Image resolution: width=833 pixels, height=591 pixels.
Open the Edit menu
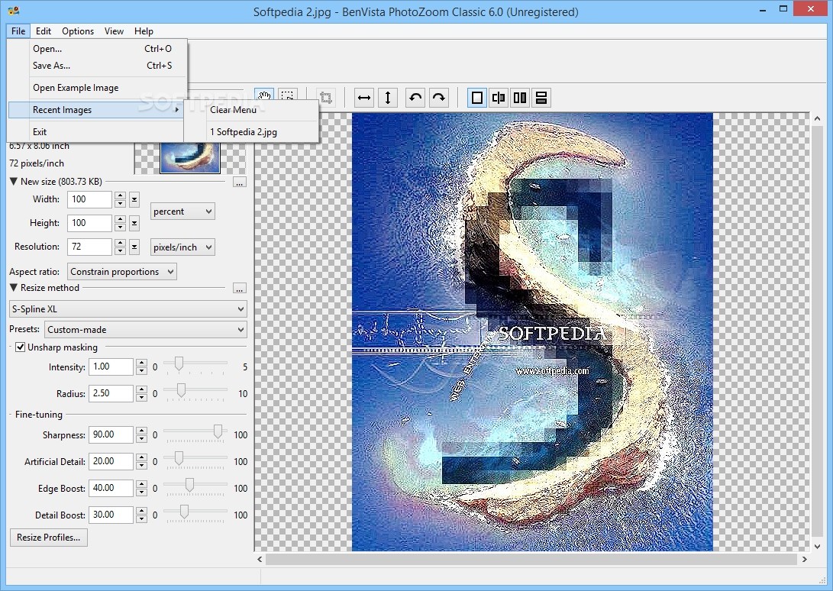[43, 31]
